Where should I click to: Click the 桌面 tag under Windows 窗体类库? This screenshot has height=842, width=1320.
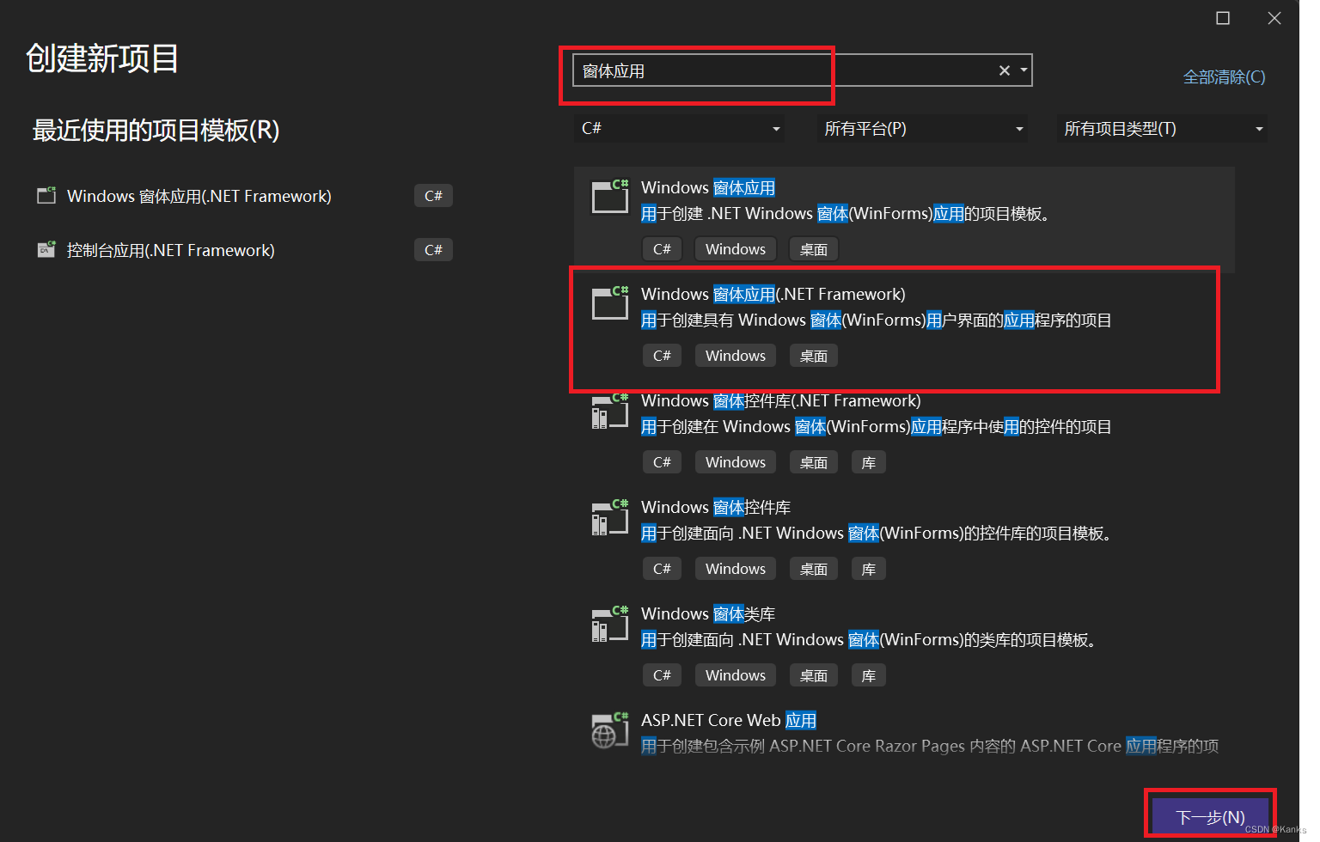[813, 675]
